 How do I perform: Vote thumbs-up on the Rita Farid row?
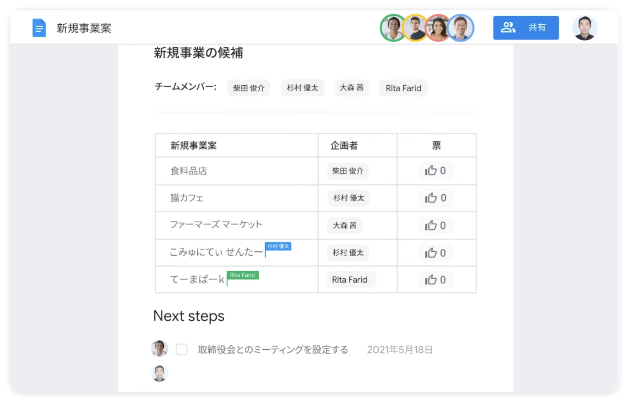(435, 280)
